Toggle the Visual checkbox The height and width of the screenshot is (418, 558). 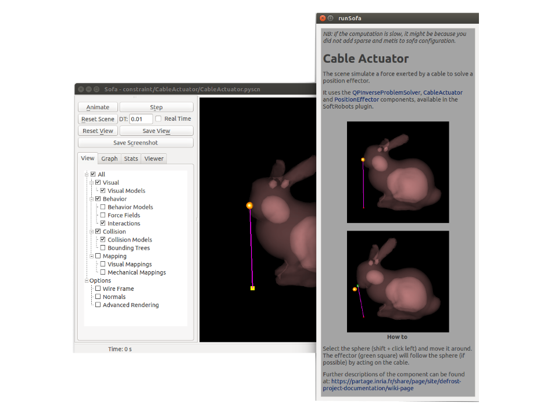point(98,182)
